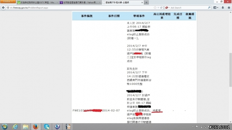Click the scrollbar up arrow

pyautogui.click(x=231, y=13)
